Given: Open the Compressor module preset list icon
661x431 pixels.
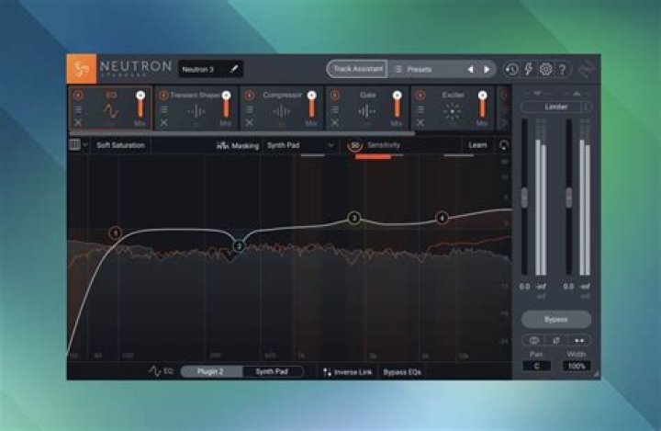Looking at the screenshot, I should [x=250, y=109].
